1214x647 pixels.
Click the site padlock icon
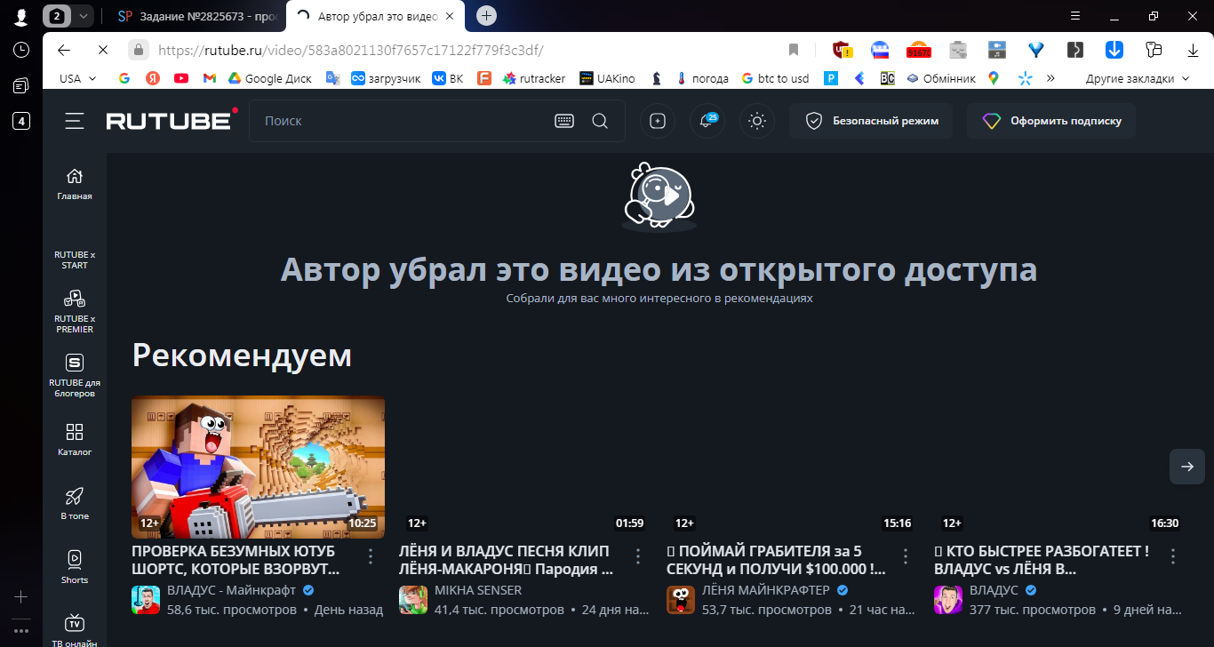click(137, 50)
